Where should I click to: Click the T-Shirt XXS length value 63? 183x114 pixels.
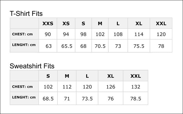coord(48,46)
